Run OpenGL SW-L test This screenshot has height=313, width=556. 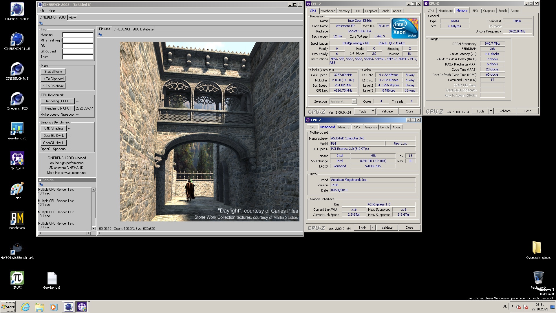(x=54, y=136)
